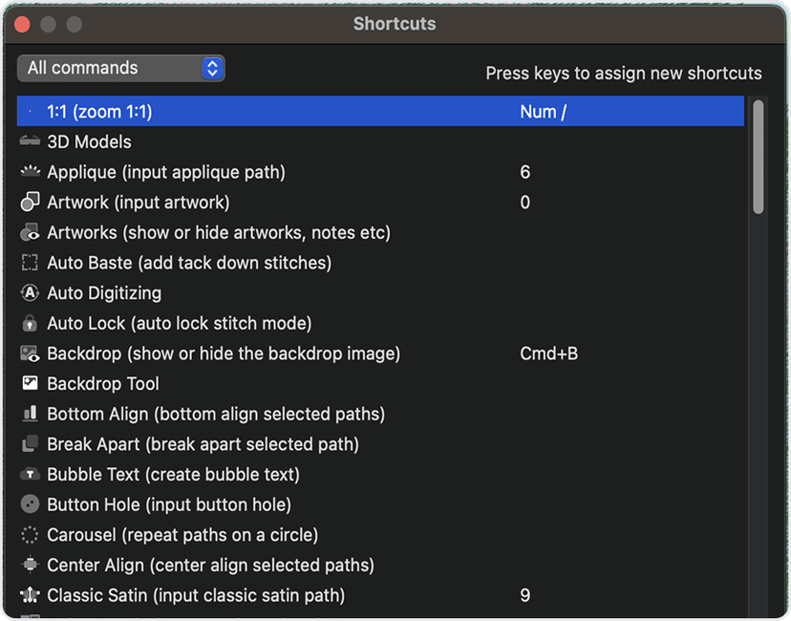This screenshot has height=621, width=791.
Task: Open the All commands dropdown
Action: point(121,68)
